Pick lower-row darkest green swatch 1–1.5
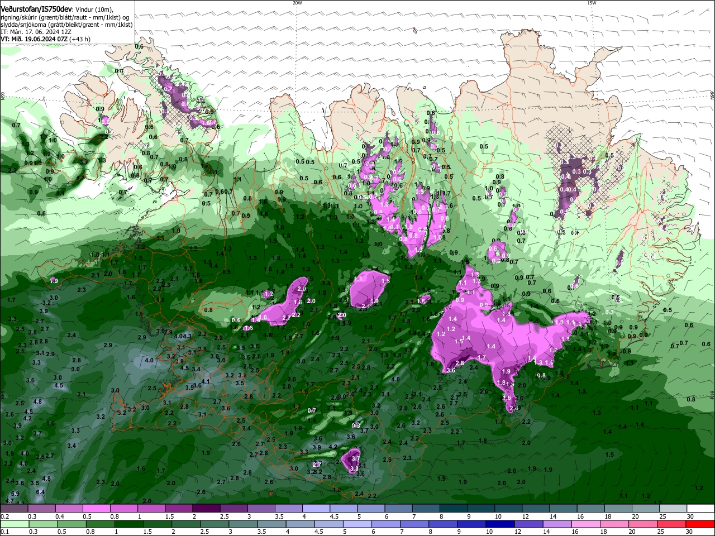 [x=130, y=524]
